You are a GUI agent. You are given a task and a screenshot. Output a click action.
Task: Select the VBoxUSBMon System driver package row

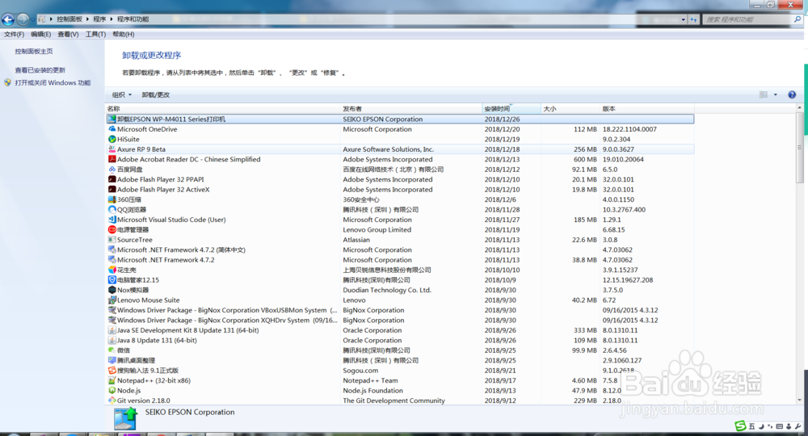click(x=400, y=310)
